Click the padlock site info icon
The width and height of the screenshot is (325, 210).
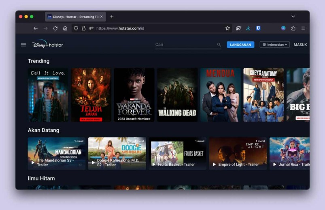83,28
